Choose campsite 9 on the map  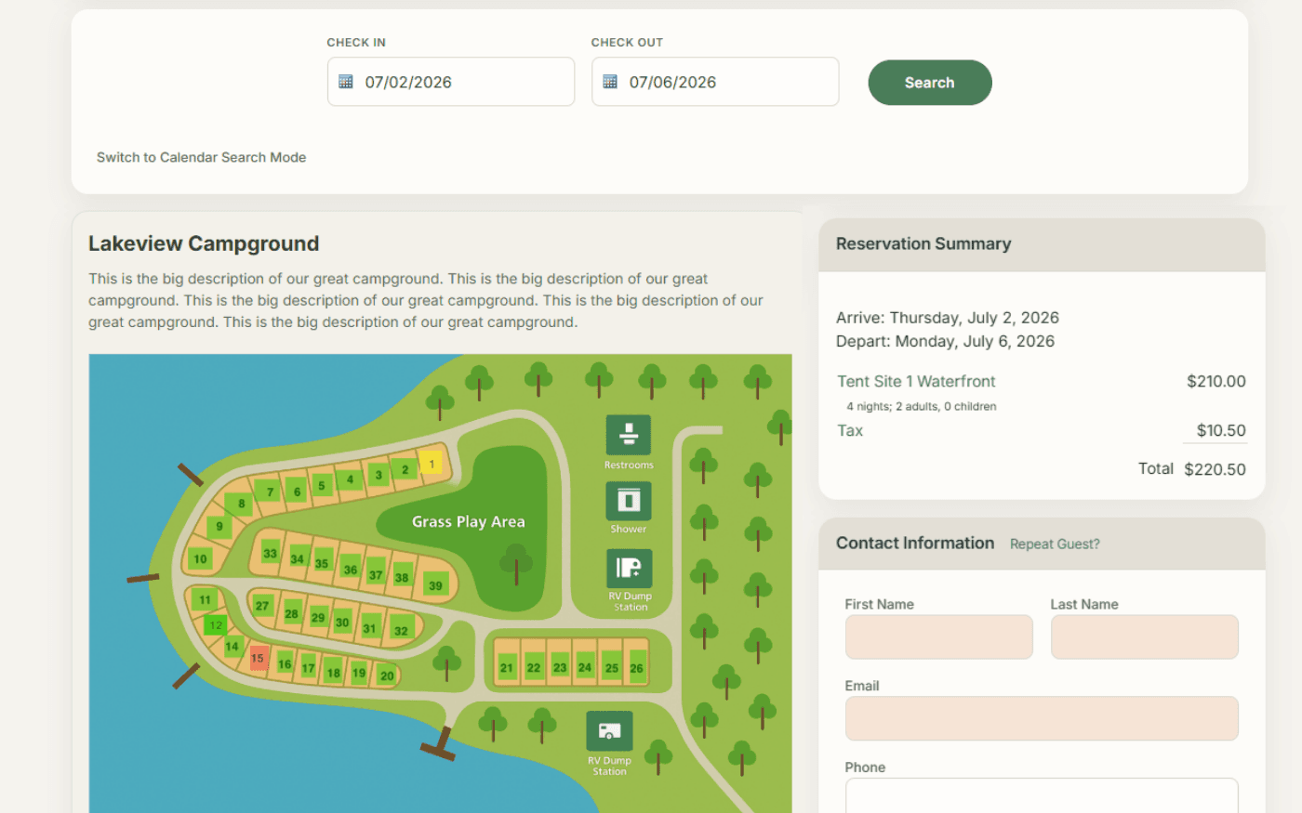pyautogui.click(x=219, y=526)
